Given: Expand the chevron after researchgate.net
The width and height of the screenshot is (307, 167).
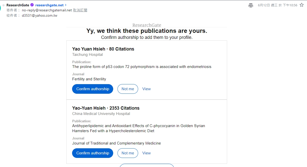Looking at the screenshot, I should pos(66,5).
